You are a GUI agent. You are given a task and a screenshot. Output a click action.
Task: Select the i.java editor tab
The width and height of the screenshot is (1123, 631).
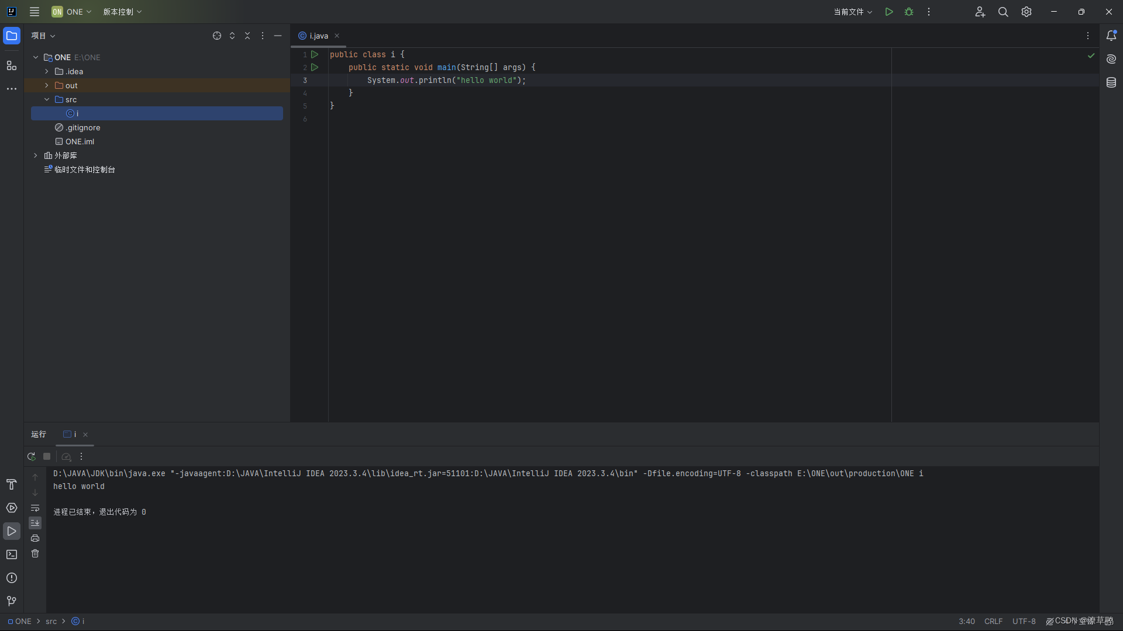coord(318,36)
